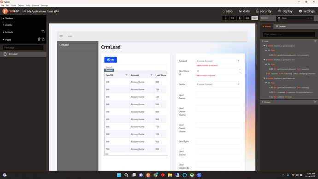Open the Build menu
The height and width of the screenshot is (179, 318).
point(13,6)
